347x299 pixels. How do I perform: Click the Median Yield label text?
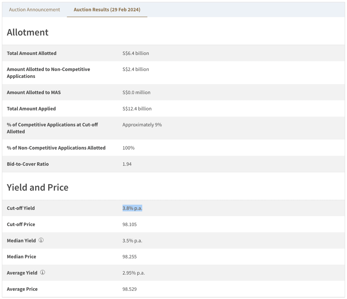(21, 241)
